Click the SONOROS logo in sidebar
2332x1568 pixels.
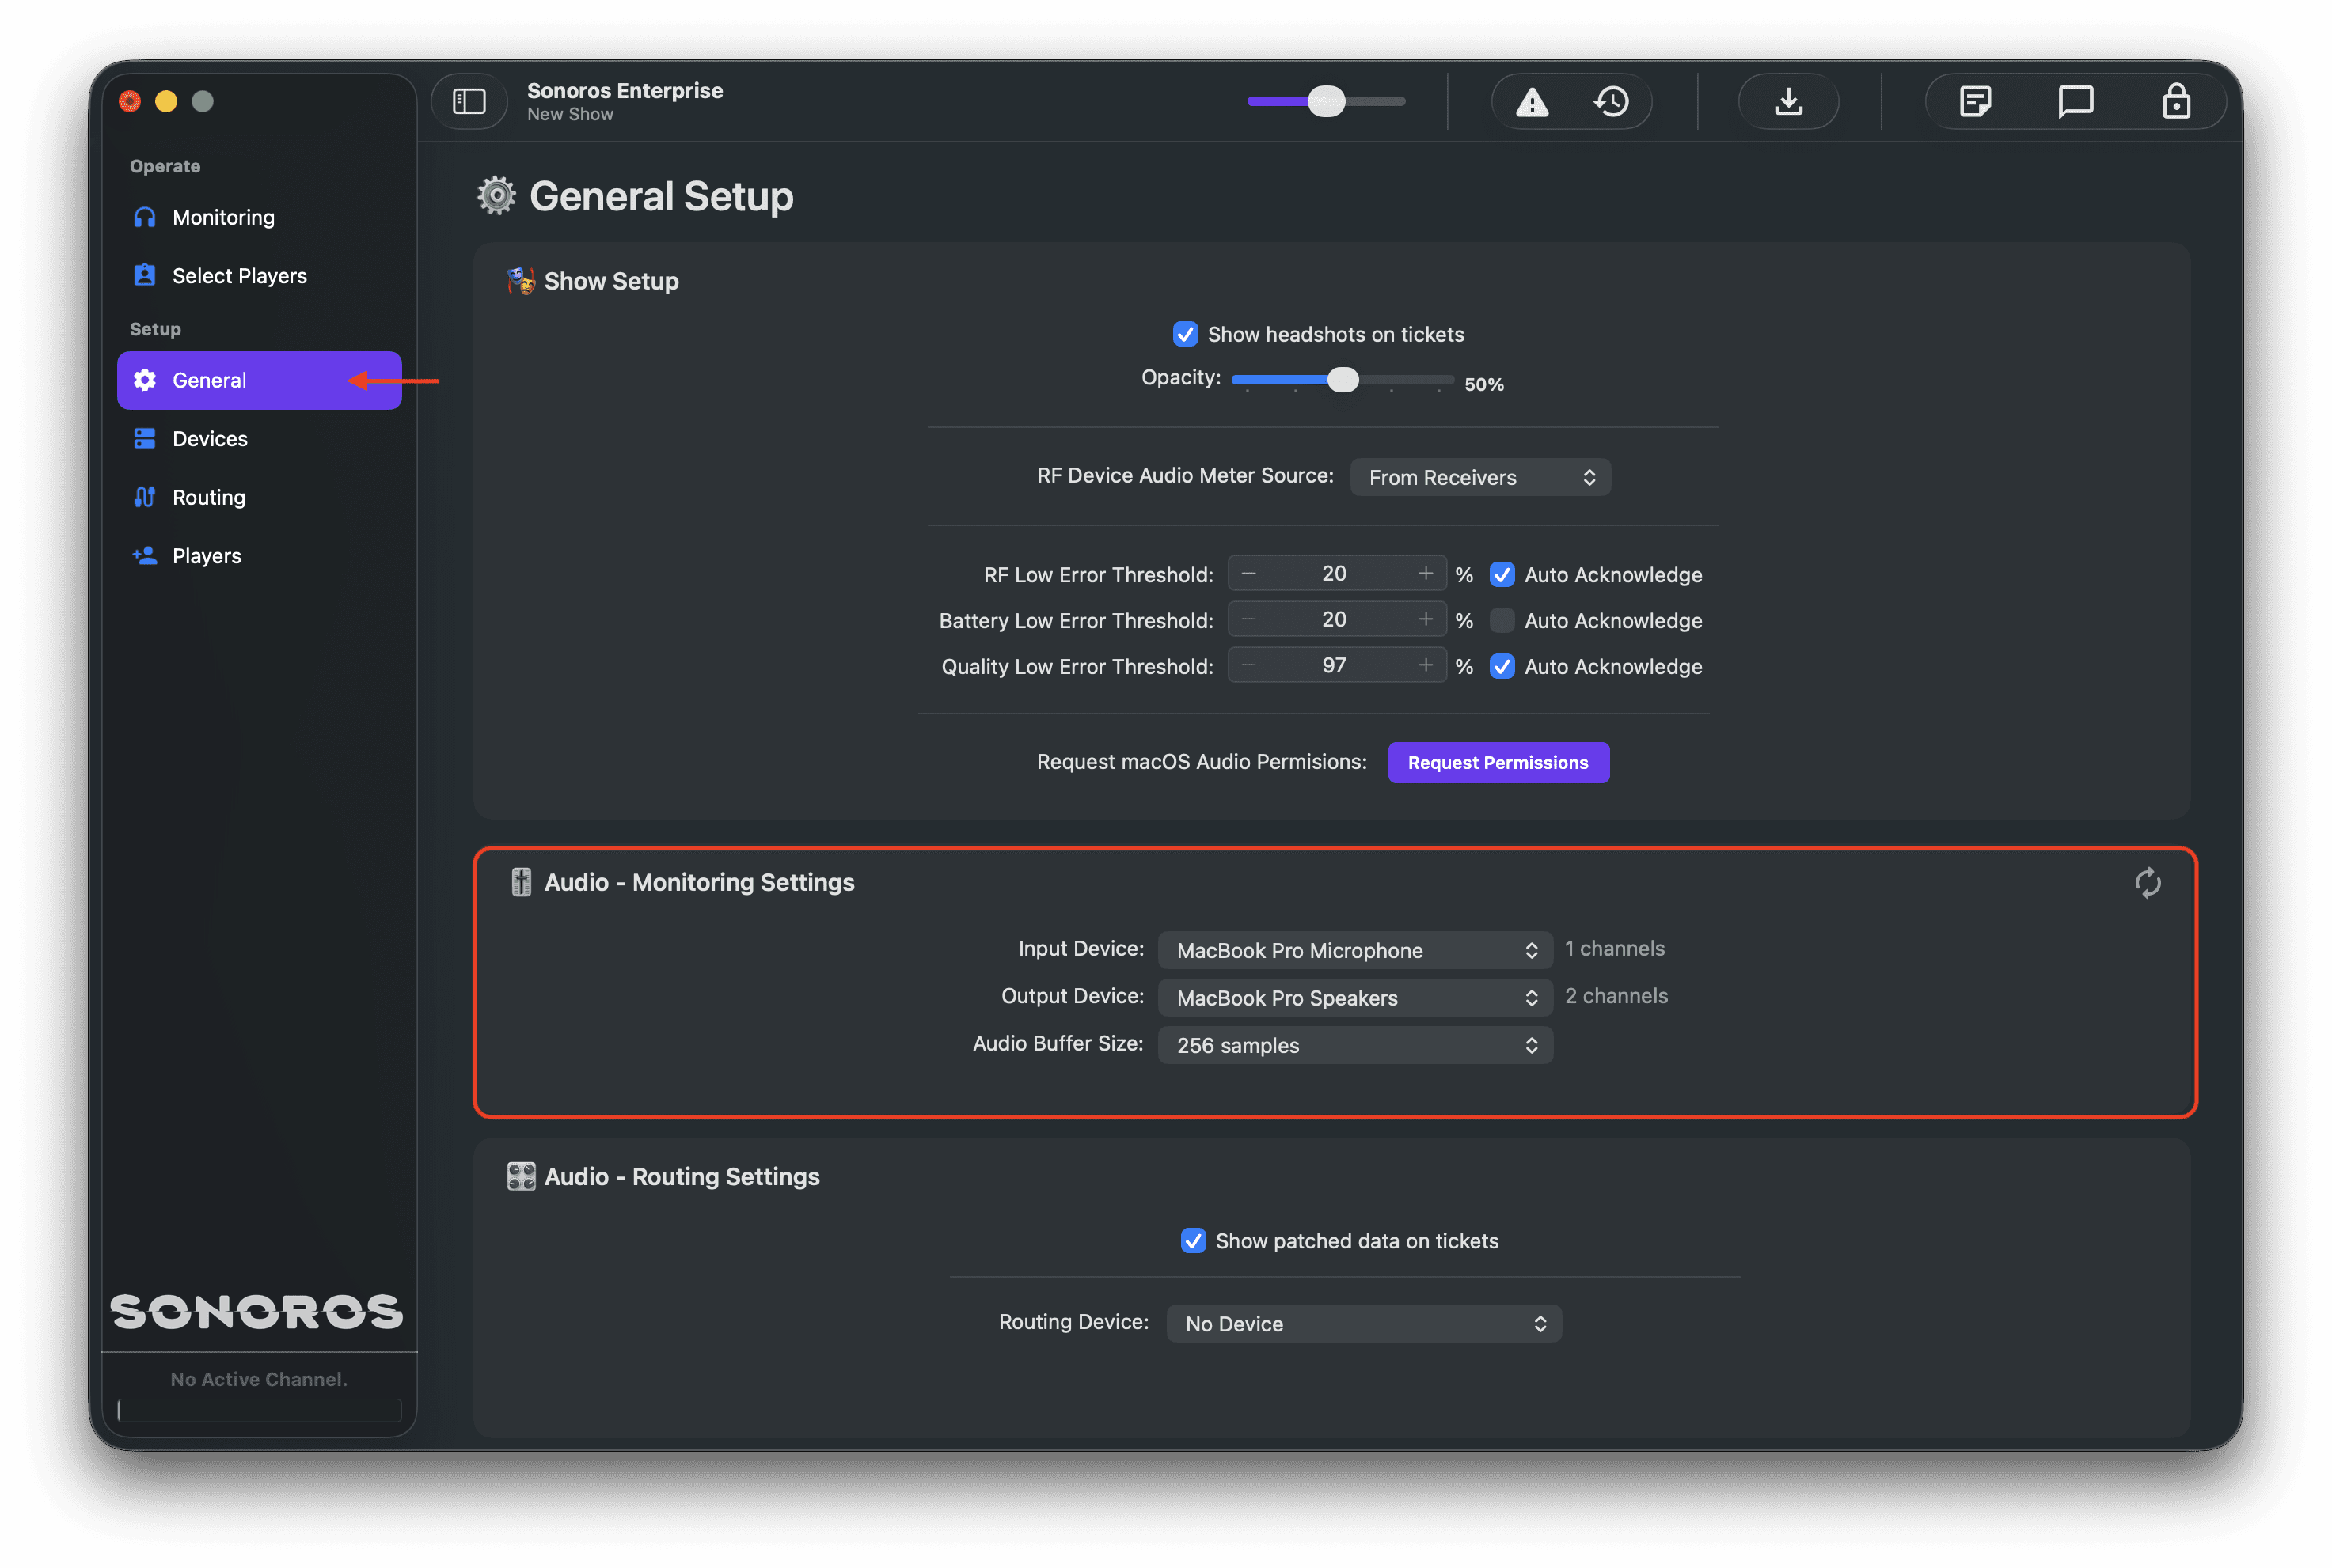click(257, 1311)
